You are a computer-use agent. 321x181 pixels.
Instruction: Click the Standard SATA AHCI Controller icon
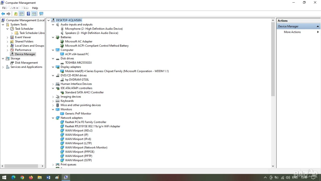[x=62, y=92]
